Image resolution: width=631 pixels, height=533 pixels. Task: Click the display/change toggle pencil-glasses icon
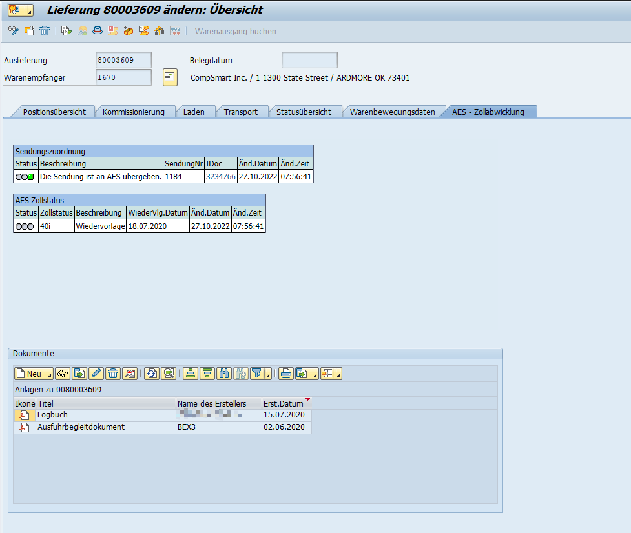[13, 31]
